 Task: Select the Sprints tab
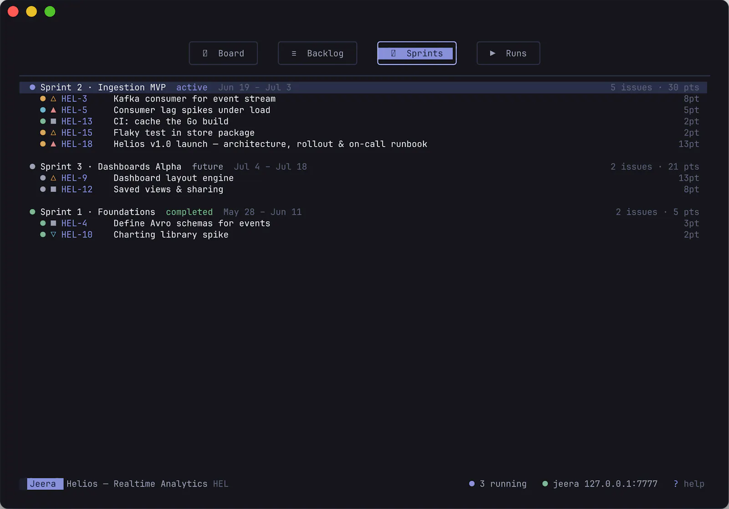point(416,53)
